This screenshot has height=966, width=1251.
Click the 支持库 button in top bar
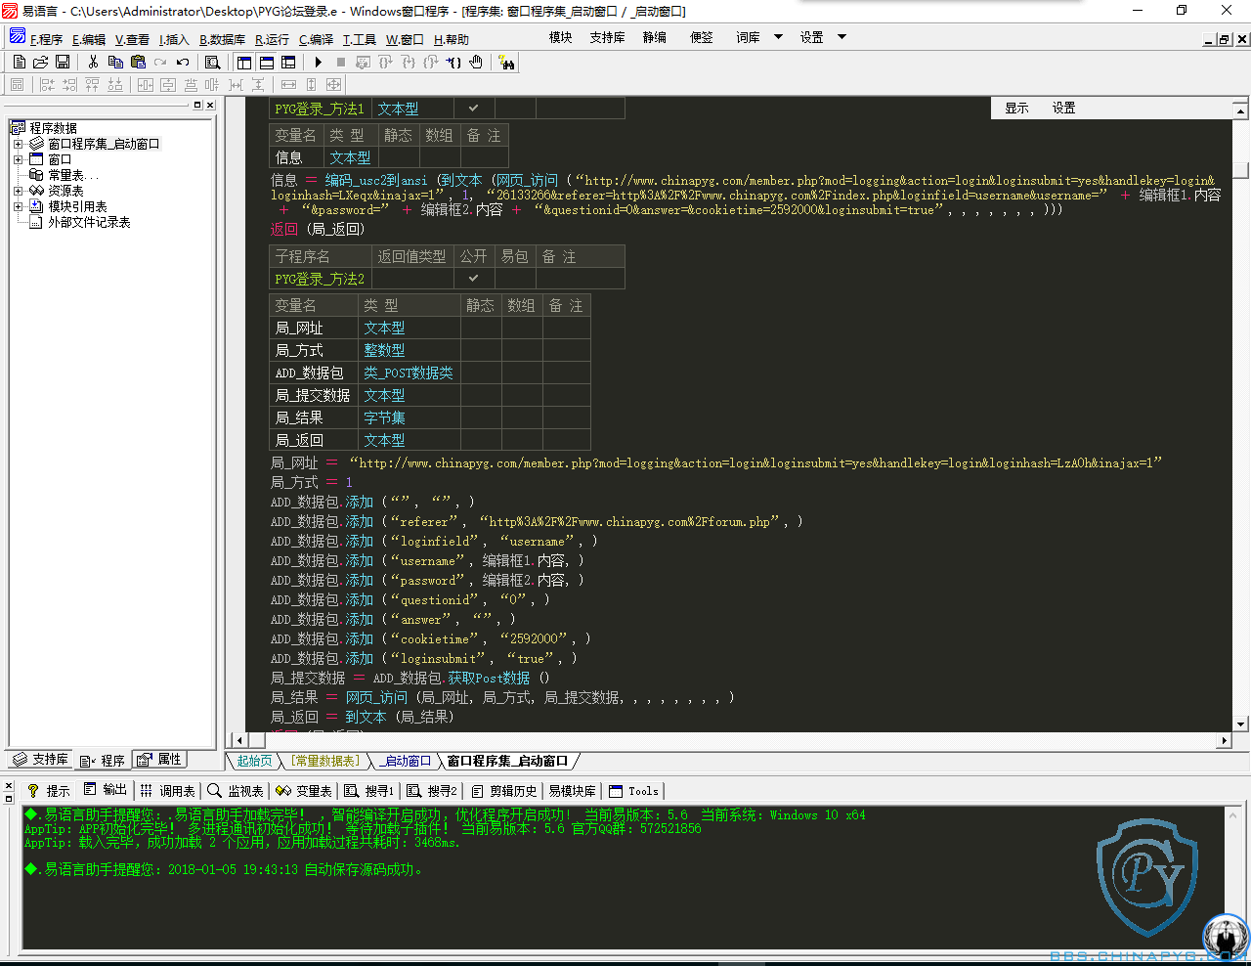pyautogui.click(x=607, y=37)
